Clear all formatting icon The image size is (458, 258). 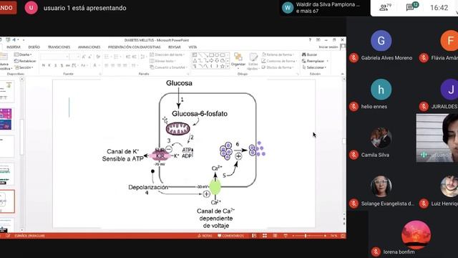[x=98, y=57]
